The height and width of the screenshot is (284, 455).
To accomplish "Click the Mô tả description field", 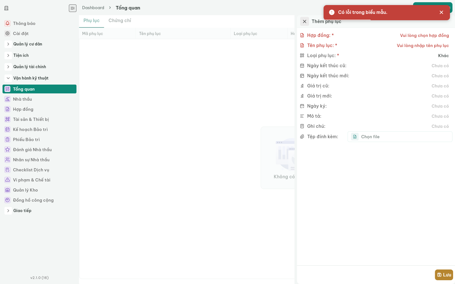I will (x=440, y=116).
